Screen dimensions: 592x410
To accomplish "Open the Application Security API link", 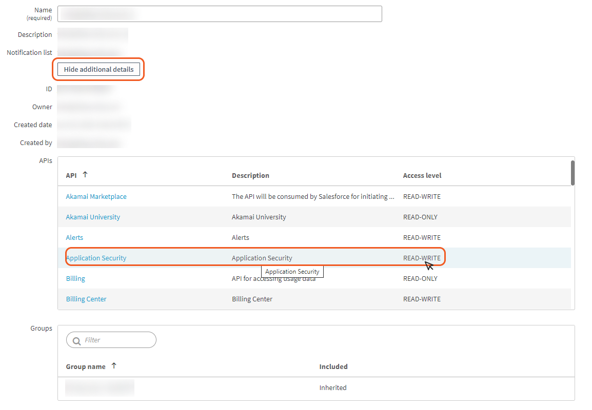I will point(96,258).
